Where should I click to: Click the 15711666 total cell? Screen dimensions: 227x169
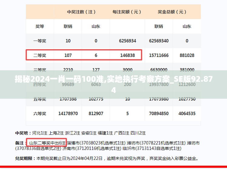[x=159, y=55]
